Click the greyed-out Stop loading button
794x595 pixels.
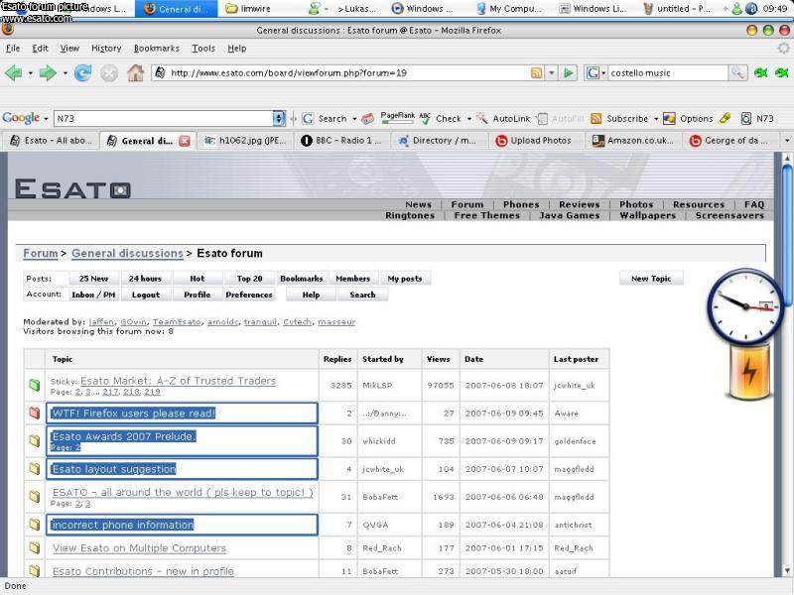pos(109,73)
